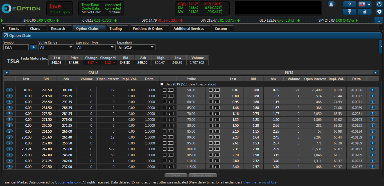Open the View the Terms of Use link
This screenshot has width=384, height=186.
[x=260, y=182]
